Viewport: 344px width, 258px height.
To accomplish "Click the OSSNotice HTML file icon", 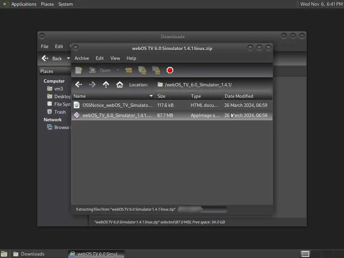I will [77, 105].
